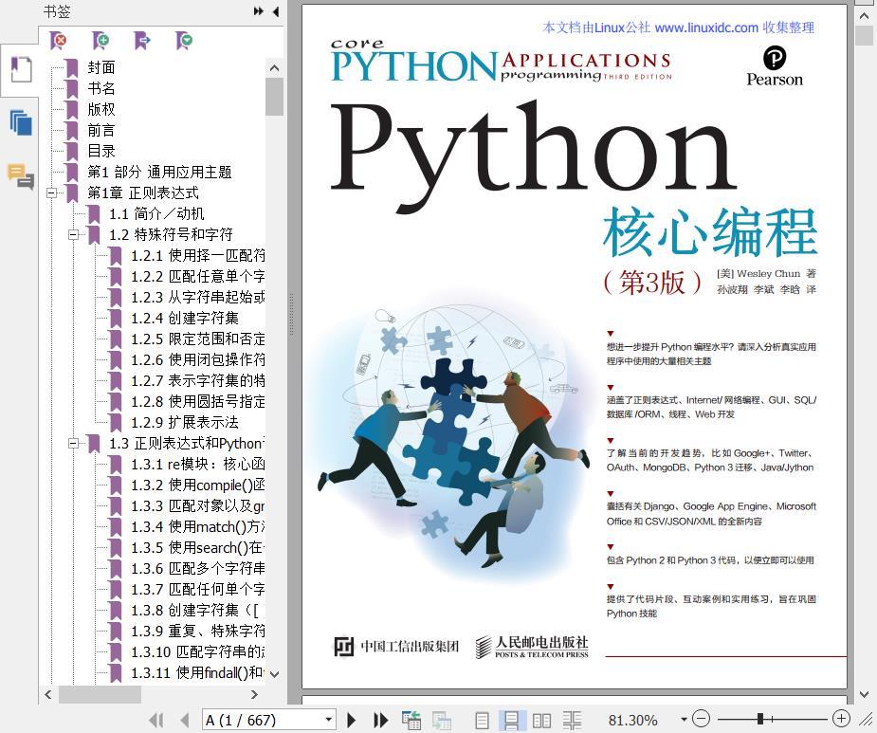Image resolution: width=877 pixels, height=733 pixels.
Task: Collapse the bookmark panel with left triangle
Action: click(x=276, y=11)
